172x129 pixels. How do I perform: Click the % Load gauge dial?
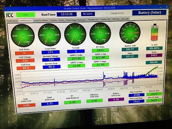pyautogui.click(x=75, y=34)
